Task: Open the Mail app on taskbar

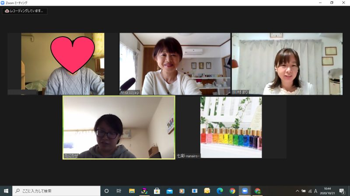Action: click(169, 191)
